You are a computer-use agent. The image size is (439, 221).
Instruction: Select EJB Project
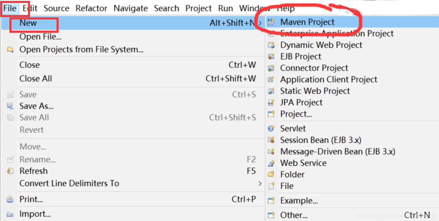301,57
